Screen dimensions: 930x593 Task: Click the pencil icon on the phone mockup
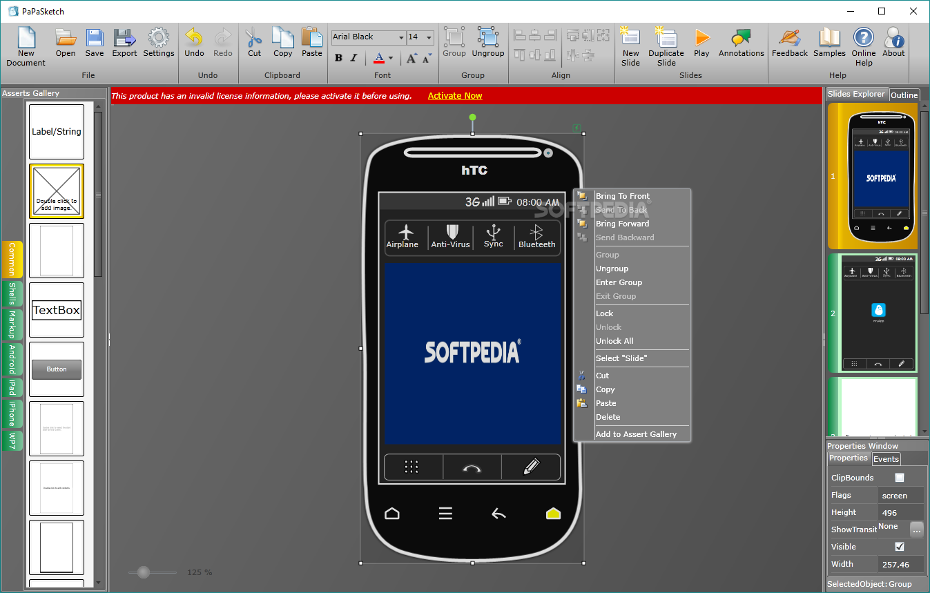(x=531, y=467)
